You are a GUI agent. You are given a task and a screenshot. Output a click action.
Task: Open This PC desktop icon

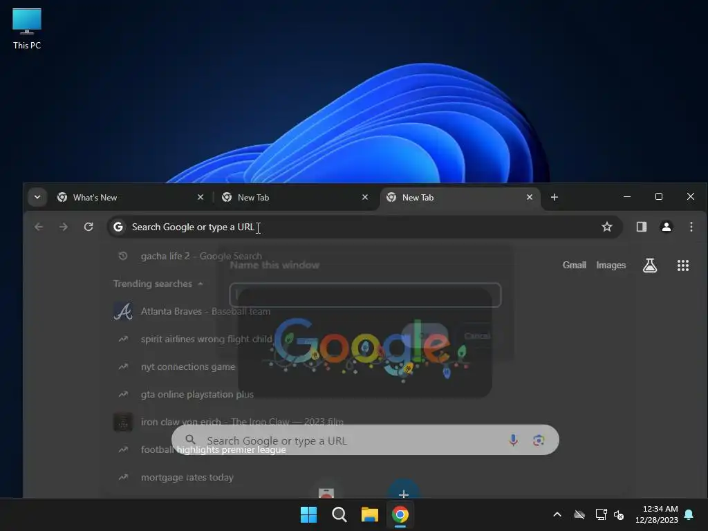(27, 28)
